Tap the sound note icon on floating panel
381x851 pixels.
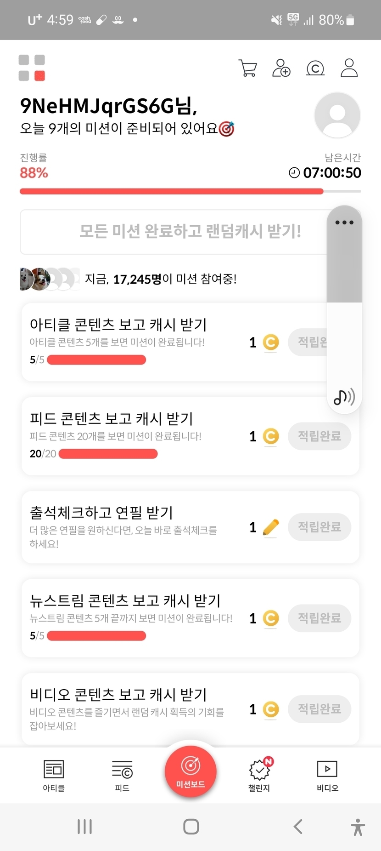click(344, 396)
